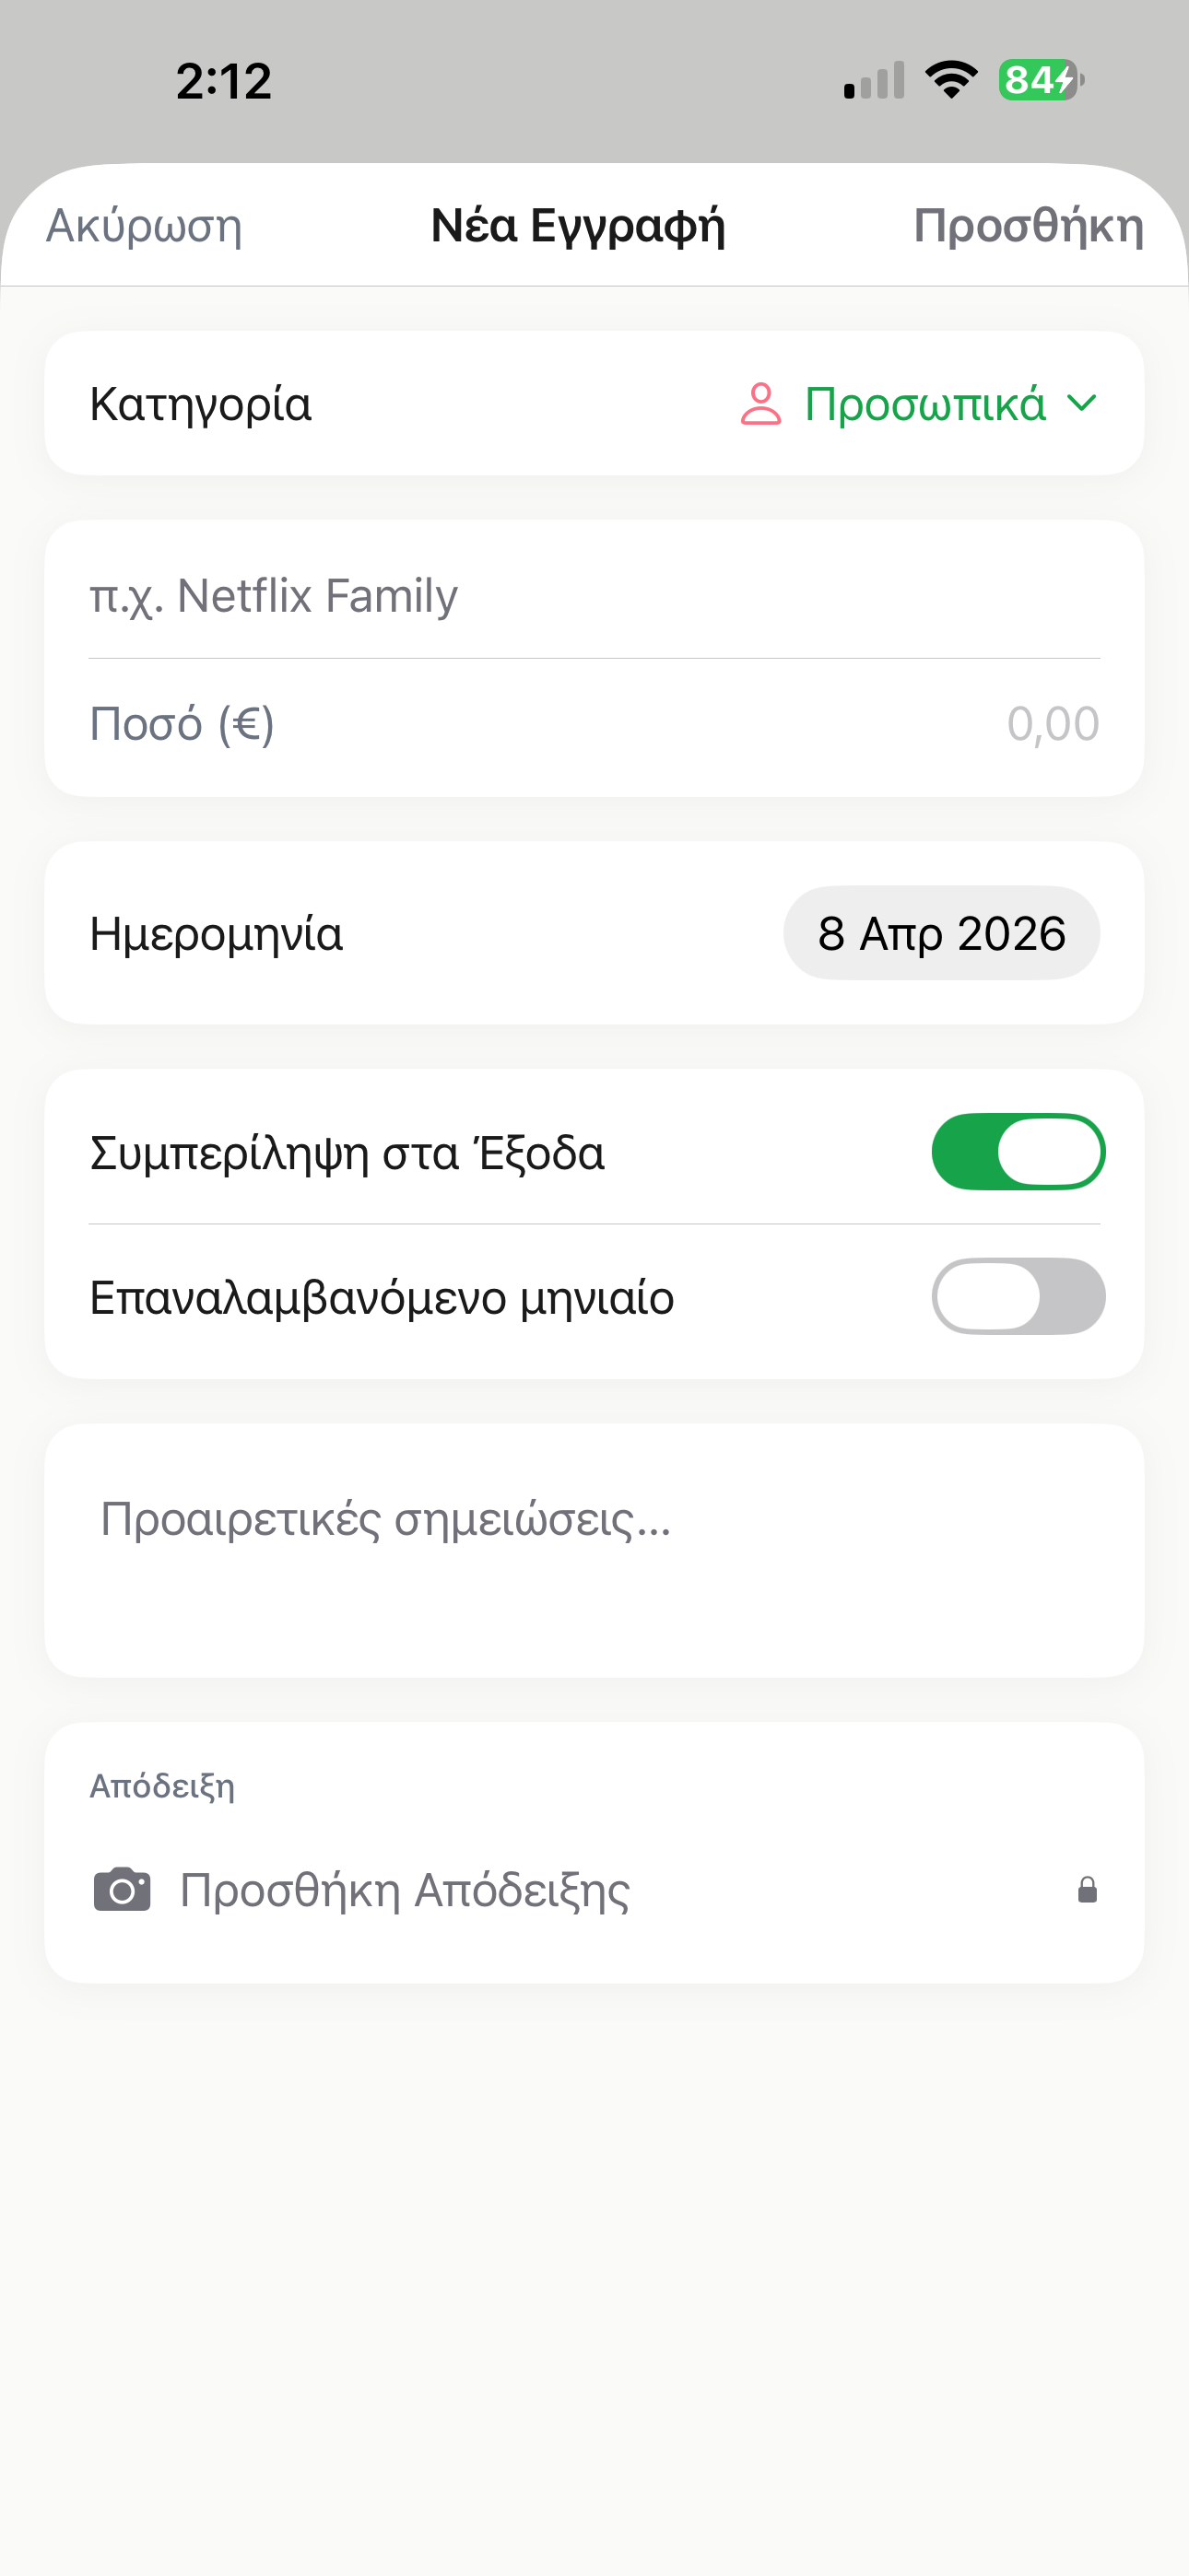Image resolution: width=1189 pixels, height=2576 pixels.
Task: Focus the name field with Netflix Family placeholder
Action: coord(594,596)
